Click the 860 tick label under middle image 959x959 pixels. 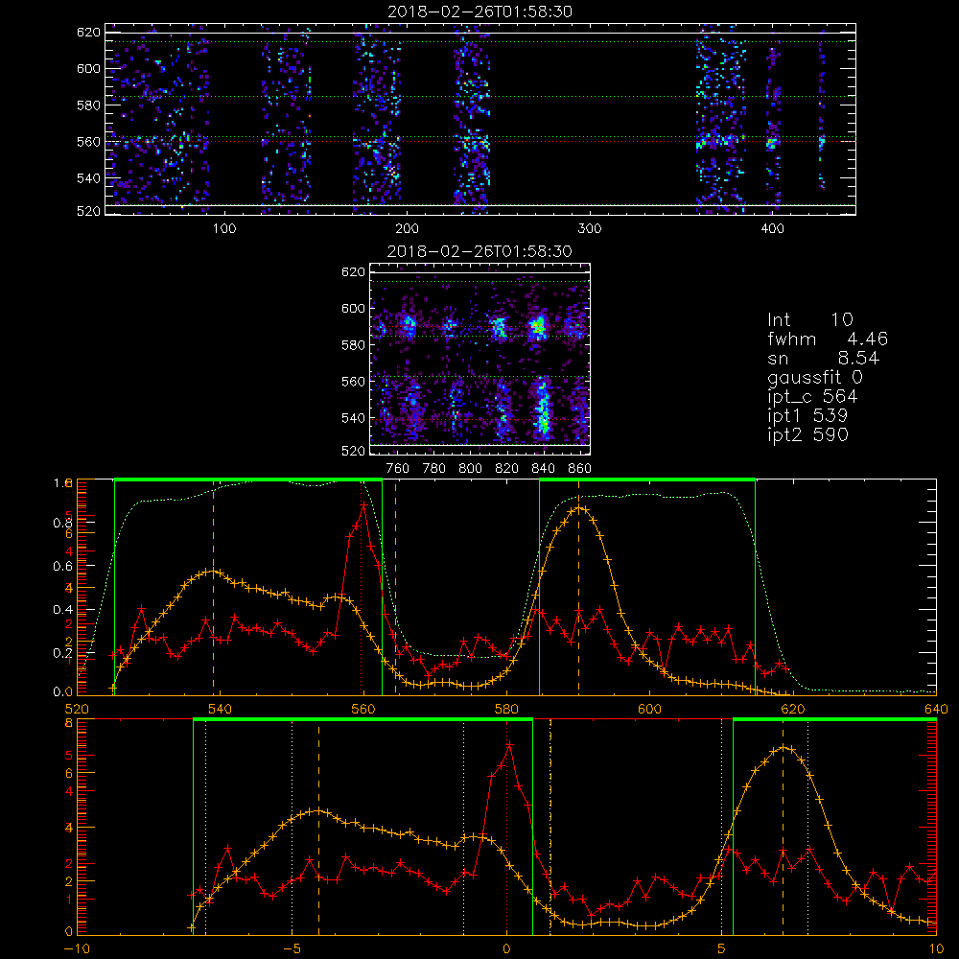coord(580,469)
